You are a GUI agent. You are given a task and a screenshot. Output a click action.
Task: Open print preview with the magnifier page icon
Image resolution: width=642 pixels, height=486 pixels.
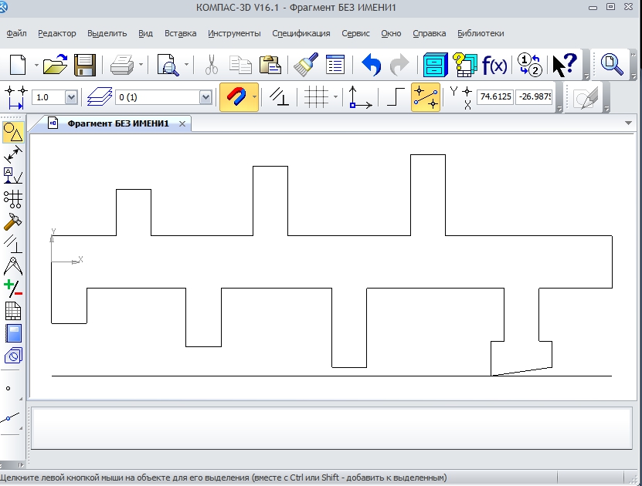pos(168,65)
